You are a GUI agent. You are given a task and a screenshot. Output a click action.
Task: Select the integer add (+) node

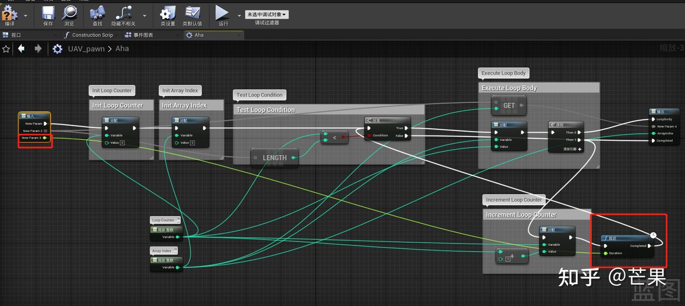coord(512,256)
